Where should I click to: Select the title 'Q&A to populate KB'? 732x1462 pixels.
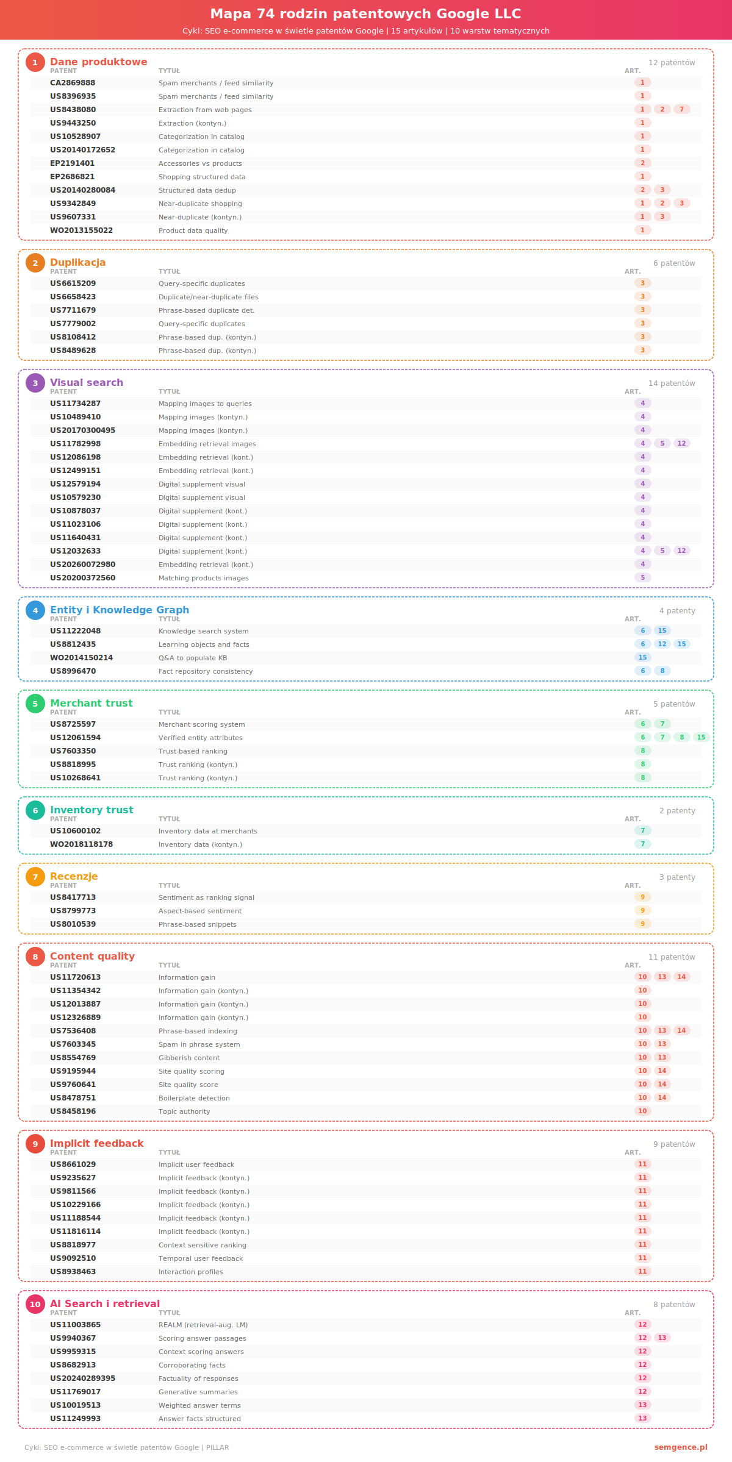point(193,658)
